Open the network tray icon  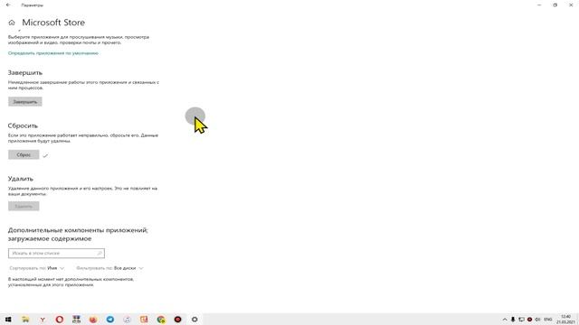[x=521, y=319]
